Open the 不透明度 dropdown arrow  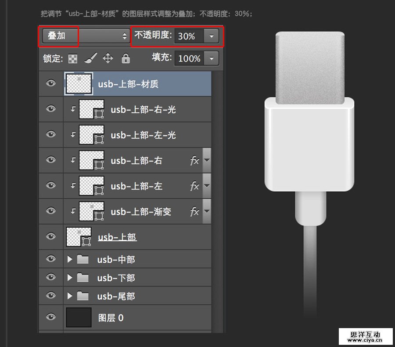point(211,37)
